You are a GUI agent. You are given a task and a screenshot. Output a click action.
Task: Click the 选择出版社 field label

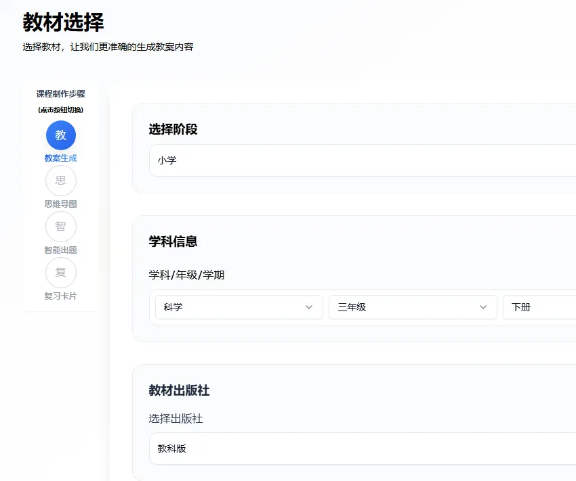[x=176, y=419]
